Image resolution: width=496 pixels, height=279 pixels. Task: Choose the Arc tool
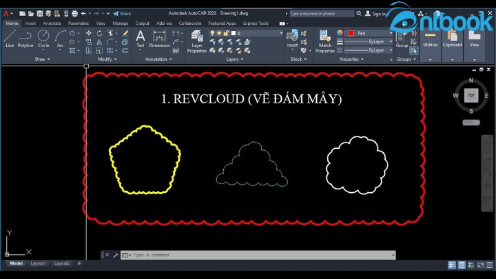click(x=60, y=38)
